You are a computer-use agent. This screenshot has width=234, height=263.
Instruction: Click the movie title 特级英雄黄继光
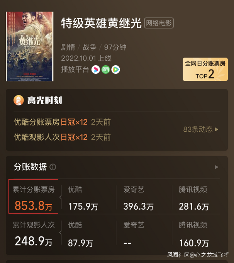[x=101, y=23]
